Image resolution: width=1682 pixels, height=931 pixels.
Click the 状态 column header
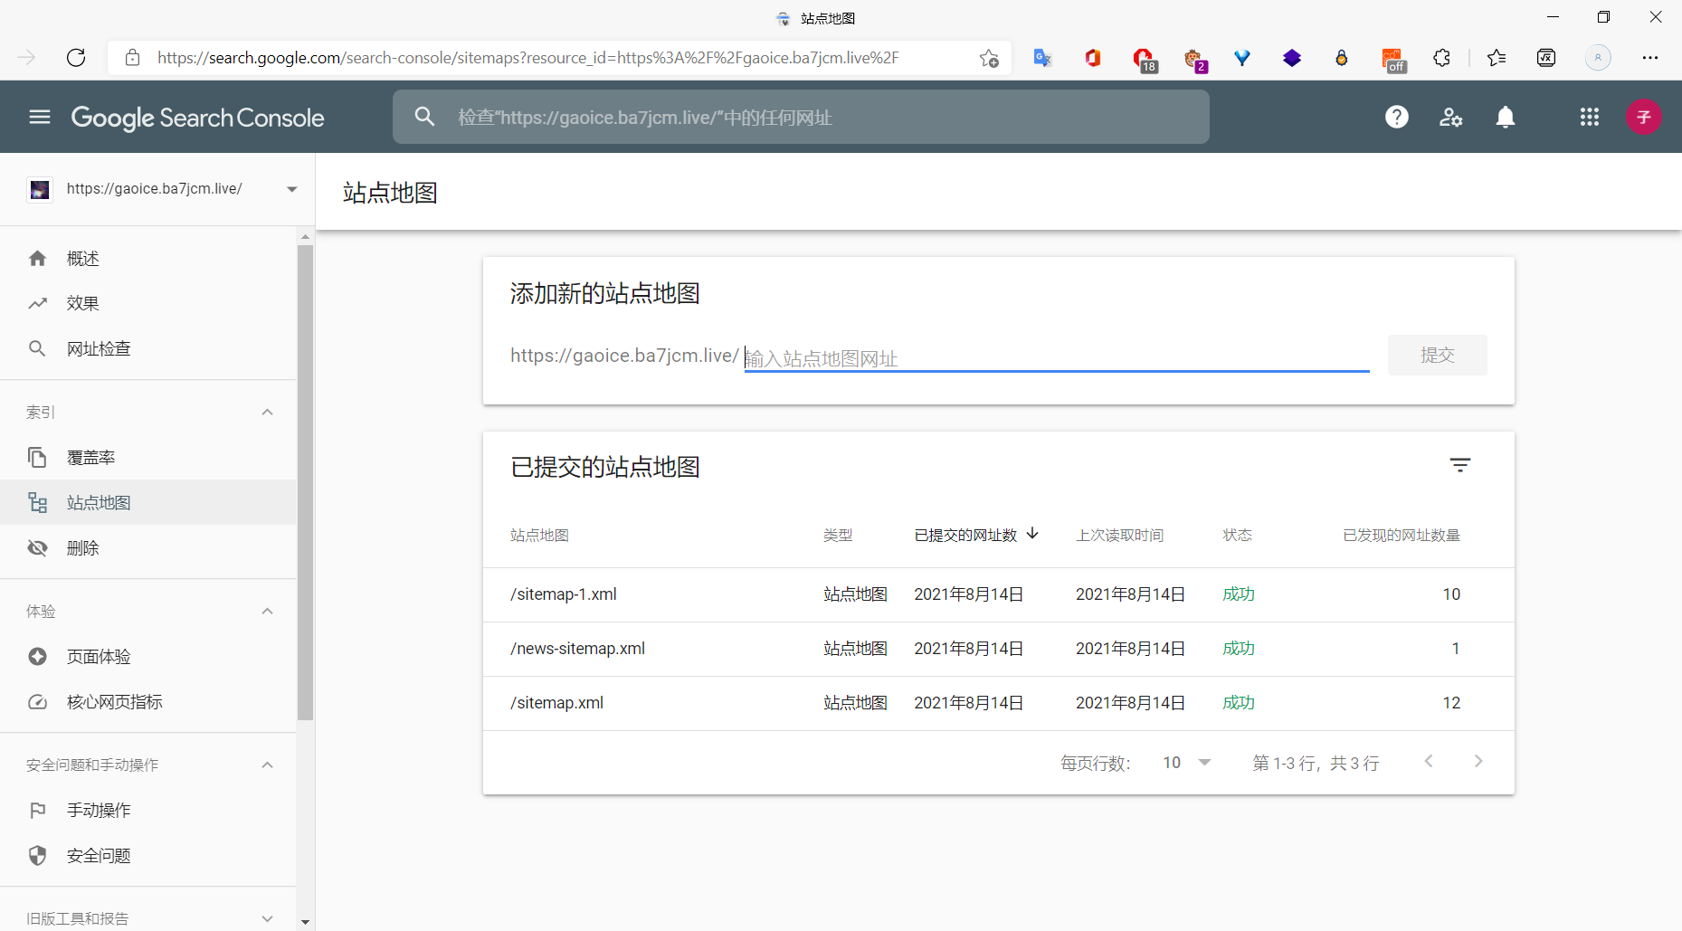(x=1237, y=535)
